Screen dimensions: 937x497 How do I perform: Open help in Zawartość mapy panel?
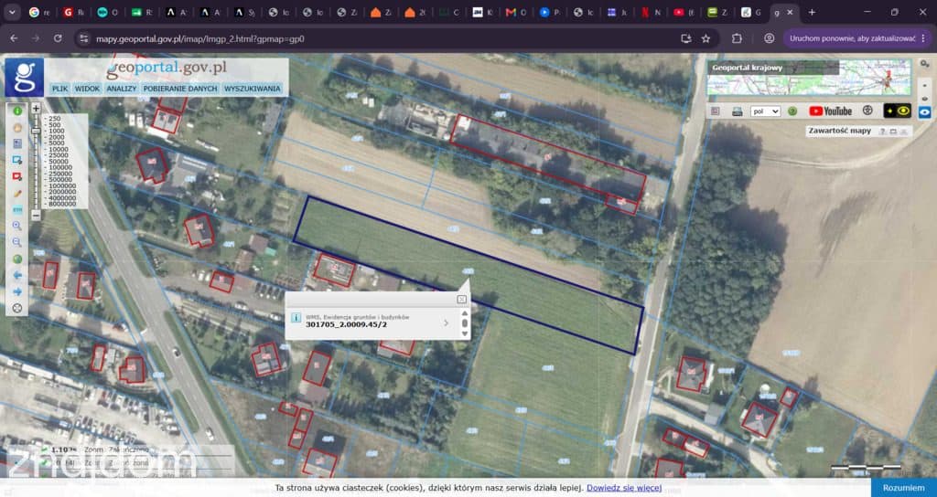tap(882, 132)
